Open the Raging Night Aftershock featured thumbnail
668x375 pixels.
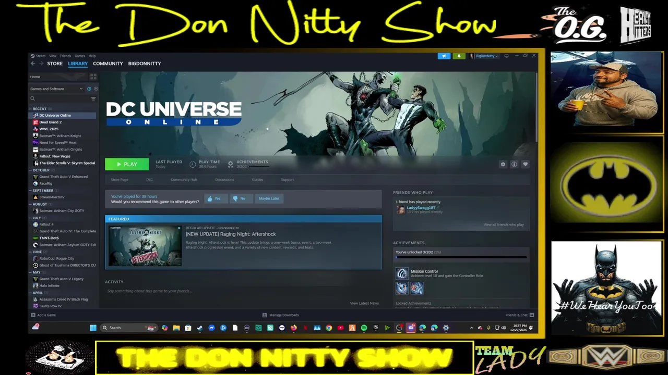145,246
